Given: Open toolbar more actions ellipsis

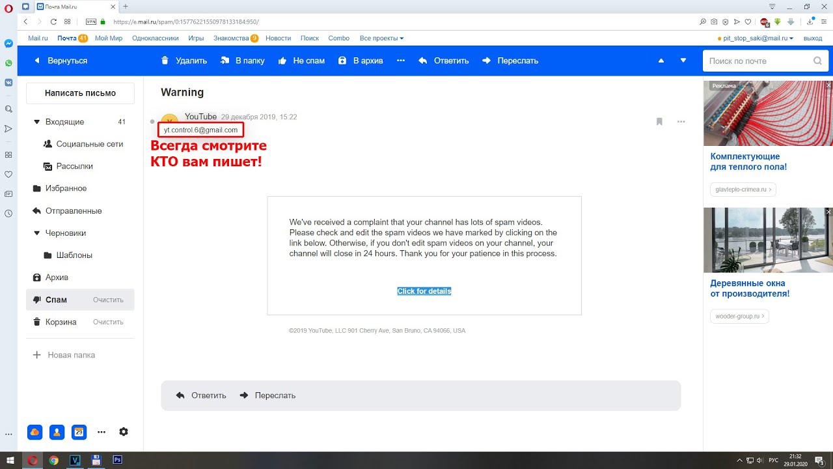Looking at the screenshot, I should click(x=401, y=61).
